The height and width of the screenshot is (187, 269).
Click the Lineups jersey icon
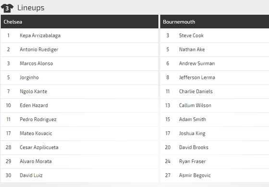pyautogui.click(x=7, y=8)
